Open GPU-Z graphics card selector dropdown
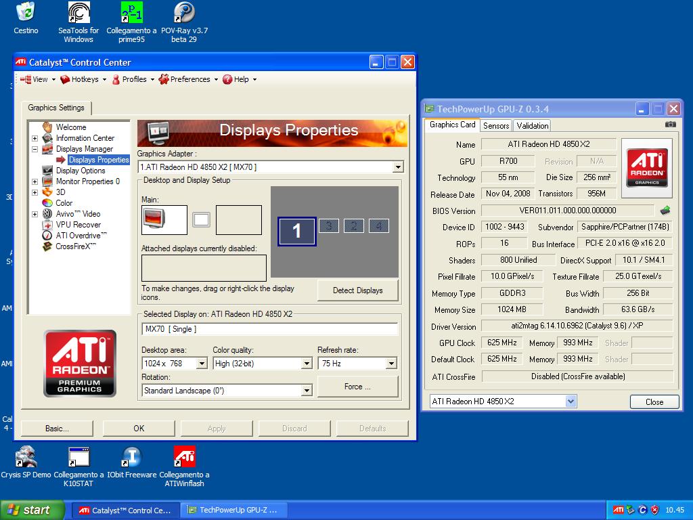The width and height of the screenshot is (693, 520). point(571,402)
